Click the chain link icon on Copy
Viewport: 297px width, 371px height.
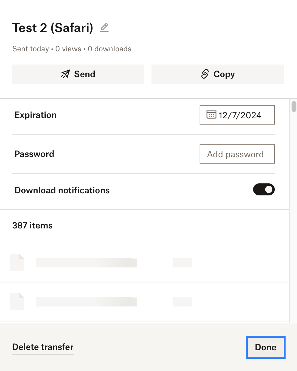[205, 74]
